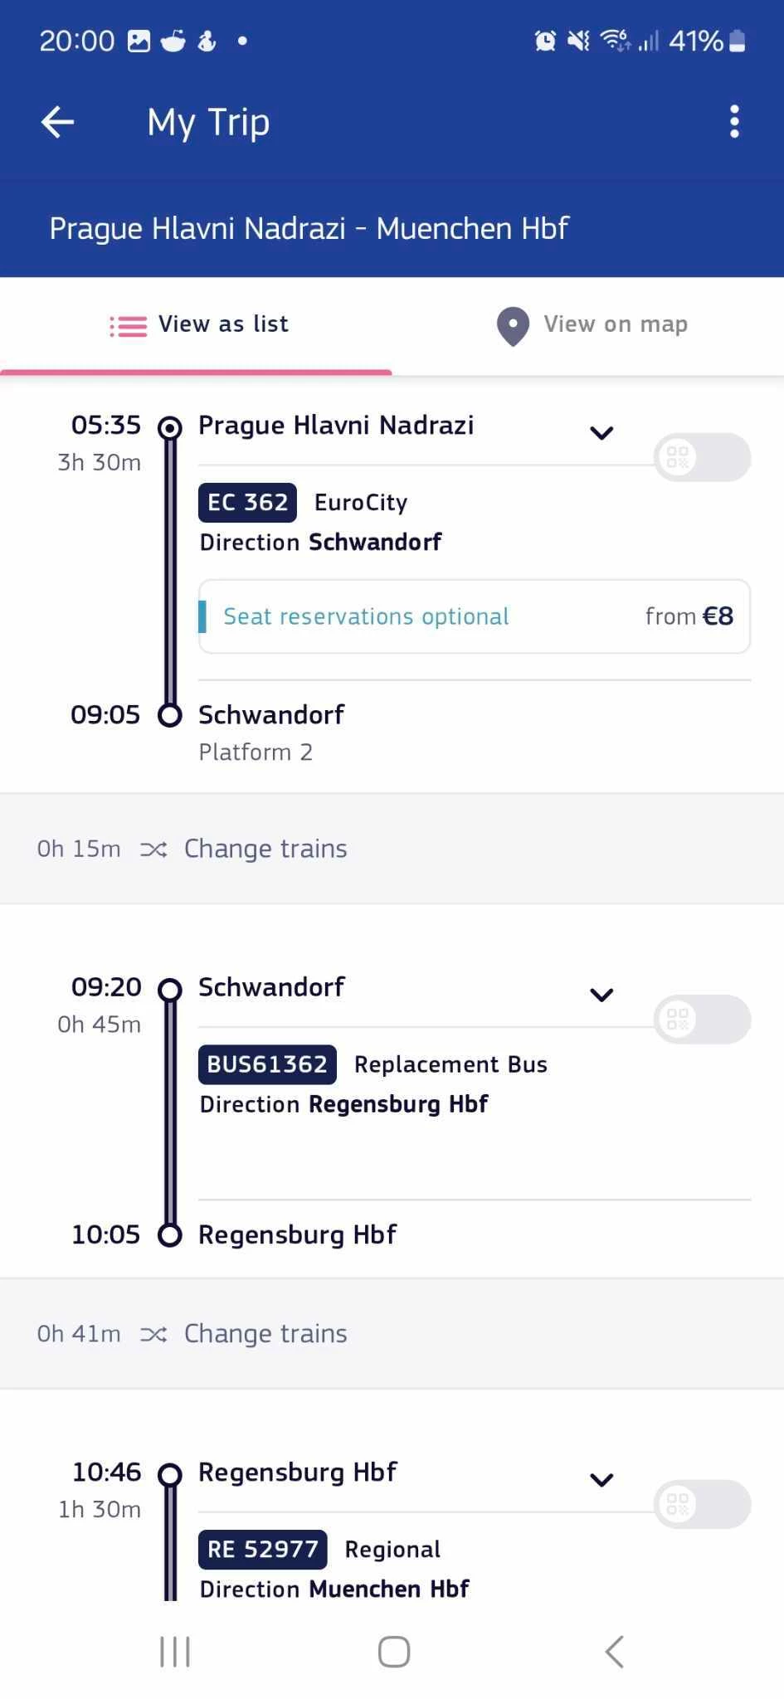
Task: Tap the shuffle icon beside 0h 41m change
Action: pos(153,1334)
